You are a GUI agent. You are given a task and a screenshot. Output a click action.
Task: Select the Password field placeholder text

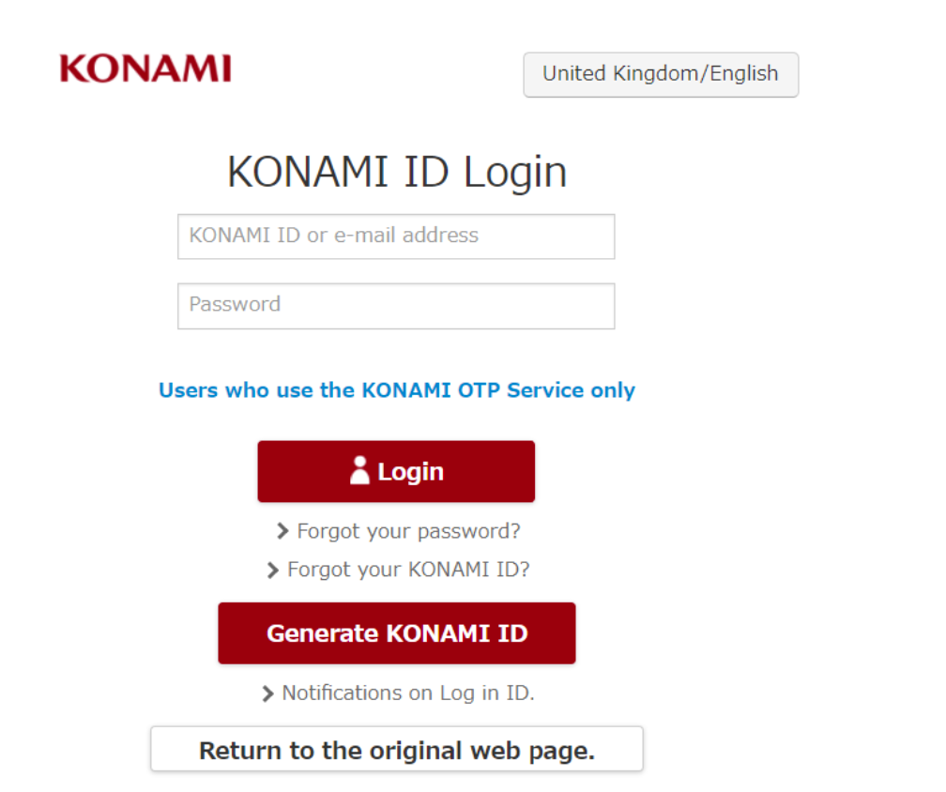point(235,305)
